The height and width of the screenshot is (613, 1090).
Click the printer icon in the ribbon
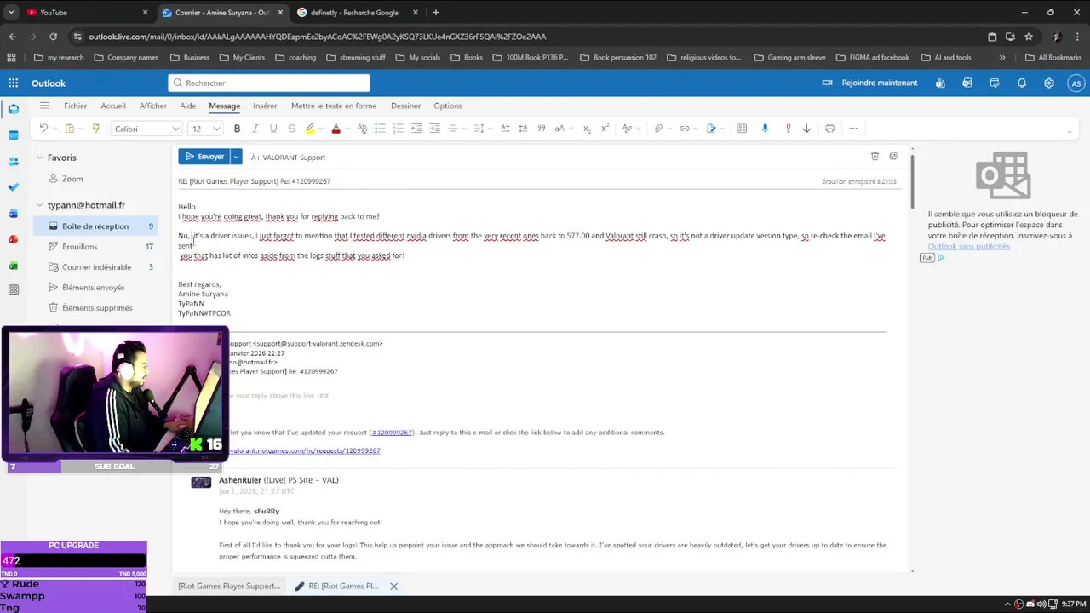click(x=829, y=129)
